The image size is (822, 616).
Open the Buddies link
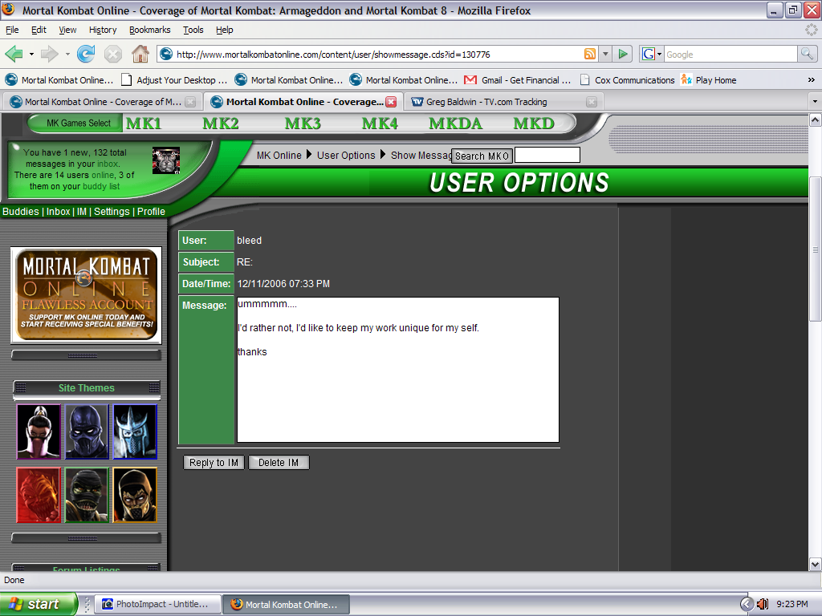coord(20,212)
